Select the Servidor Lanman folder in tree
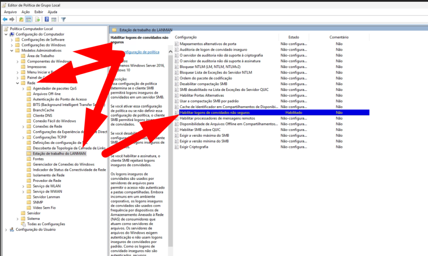Viewport: 428px width, 256px height. click(44, 197)
